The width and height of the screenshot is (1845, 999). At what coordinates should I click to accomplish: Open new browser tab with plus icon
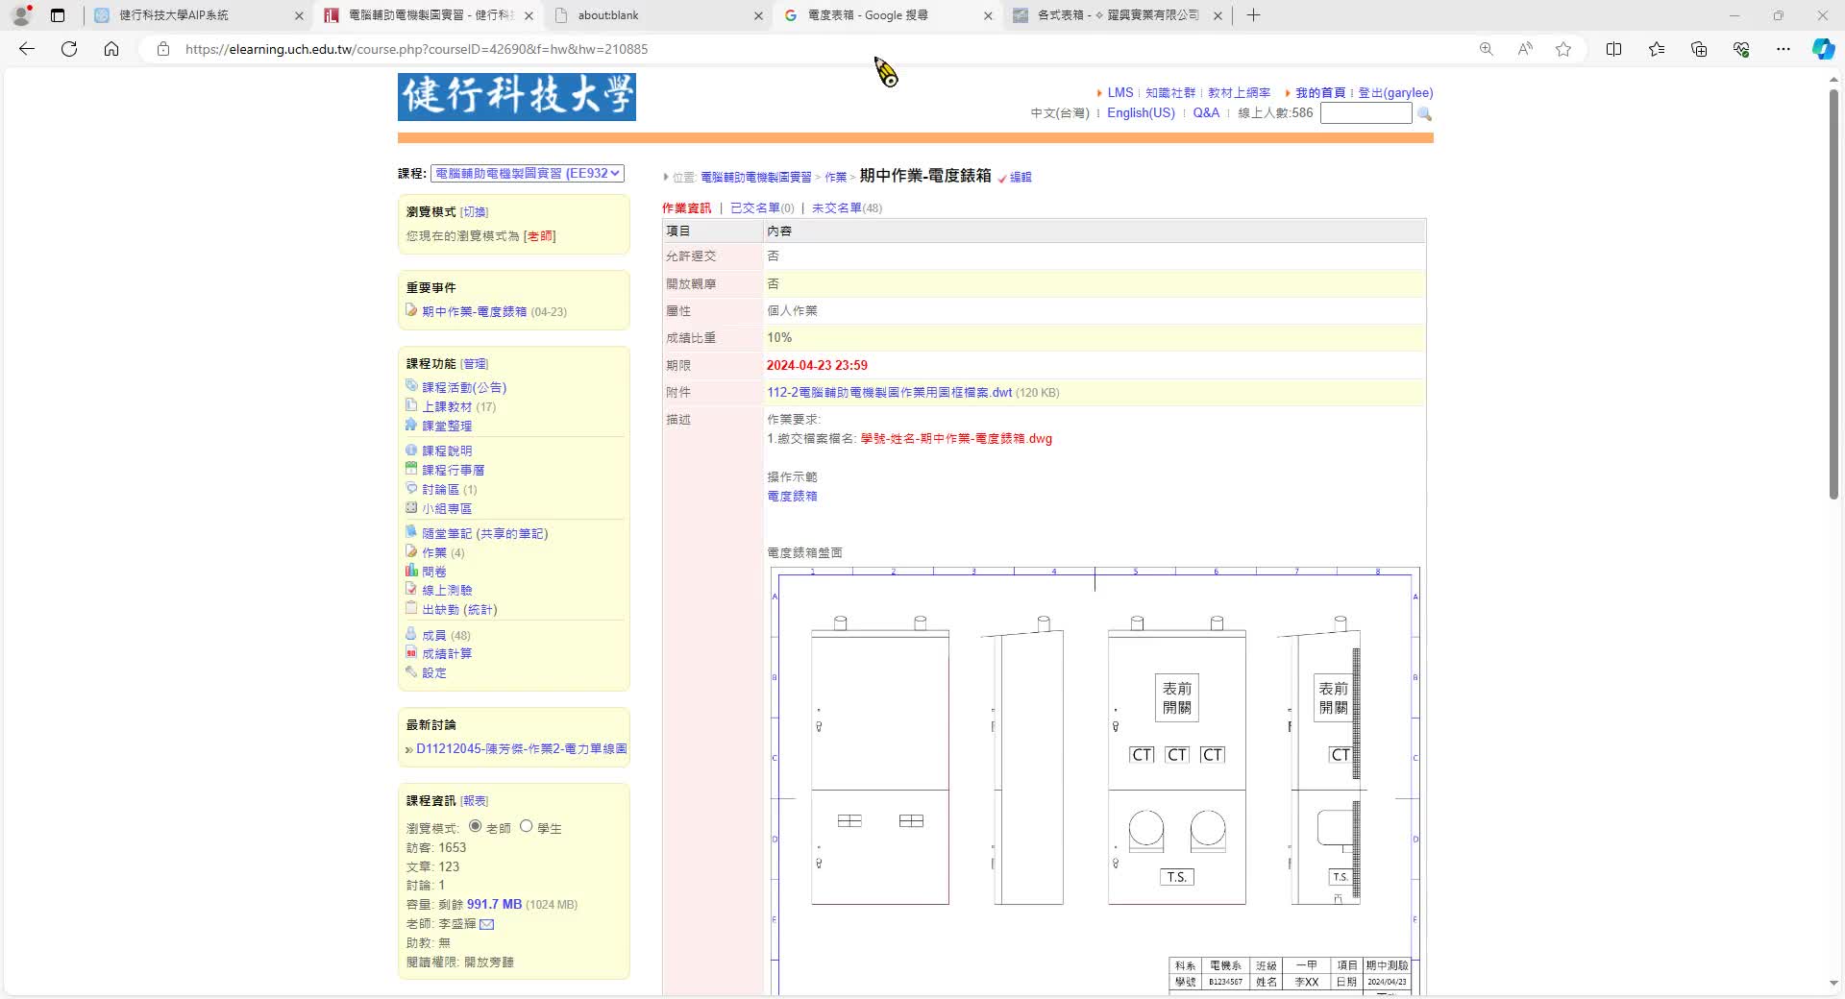(x=1253, y=15)
